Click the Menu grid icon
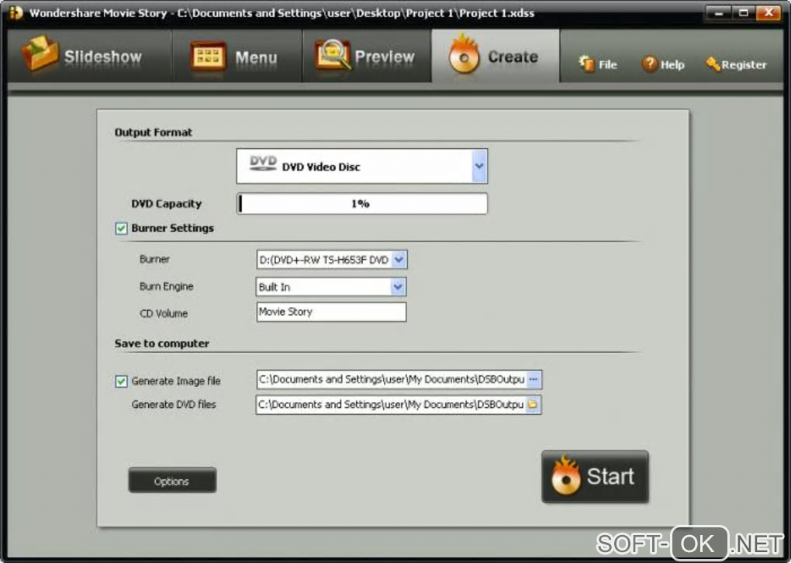The height and width of the screenshot is (563, 791). tap(208, 56)
